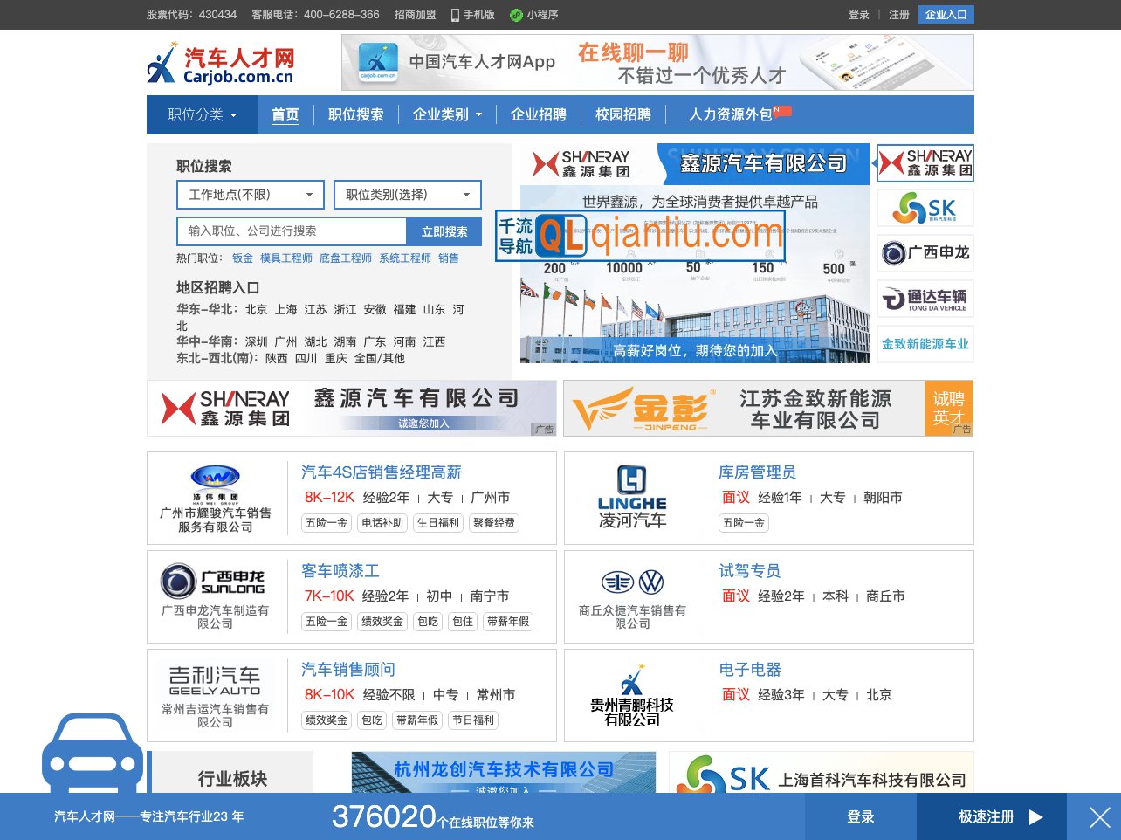Screen dimensions: 1121x840
Task: Click the 广西申龙 SUNLONG company logo
Action: pos(212,581)
